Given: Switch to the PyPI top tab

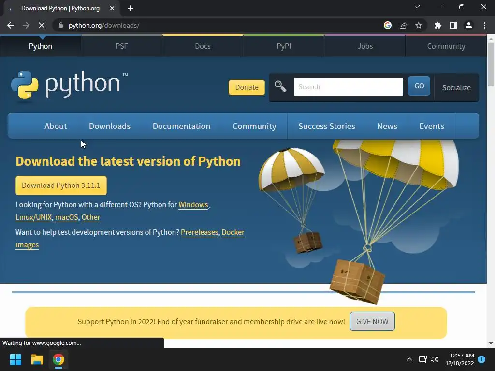Looking at the screenshot, I should pos(284,46).
